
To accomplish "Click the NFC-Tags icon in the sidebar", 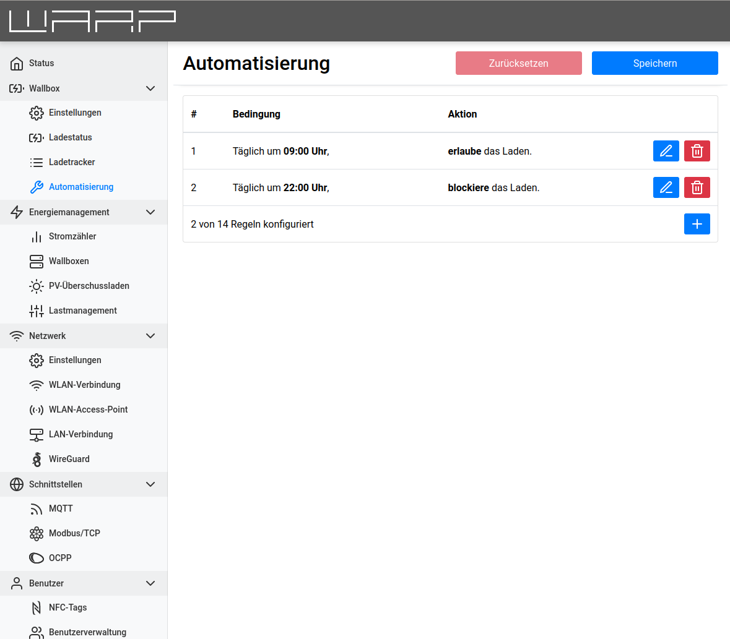I will click(37, 607).
